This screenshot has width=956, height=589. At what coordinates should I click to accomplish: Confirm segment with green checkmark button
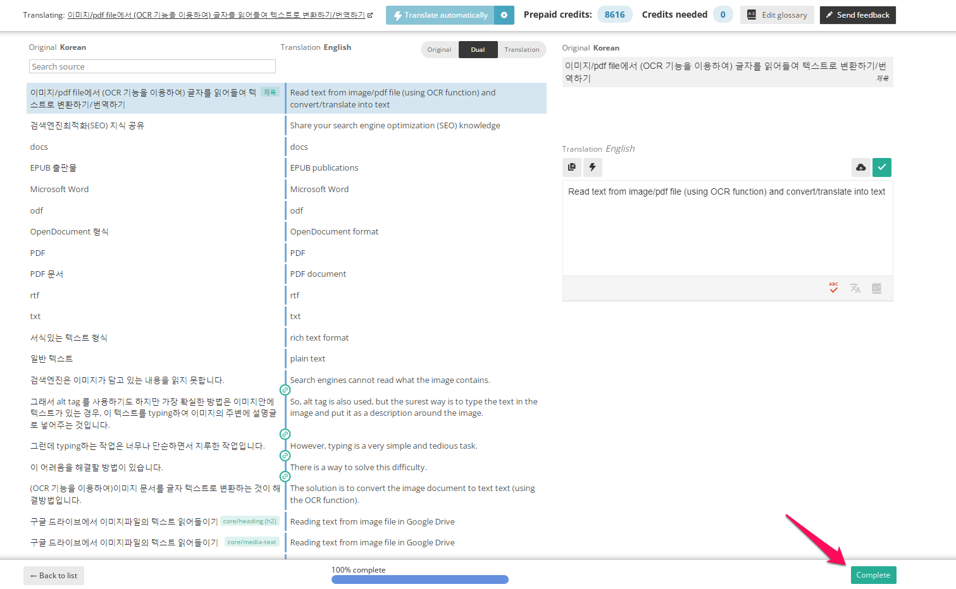[x=882, y=167]
